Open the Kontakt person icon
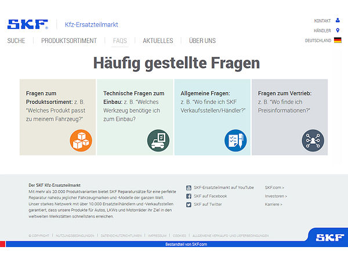 tap(338, 20)
